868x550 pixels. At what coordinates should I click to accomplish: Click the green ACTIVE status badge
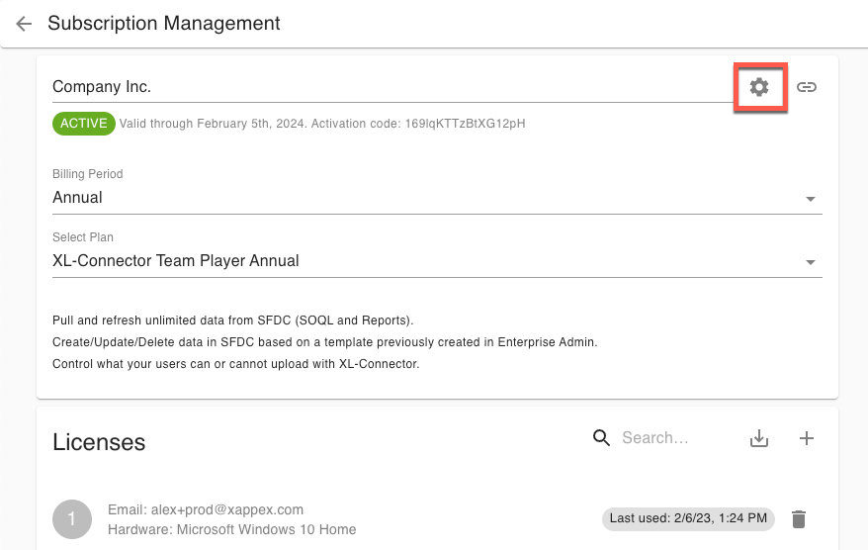[x=84, y=124]
